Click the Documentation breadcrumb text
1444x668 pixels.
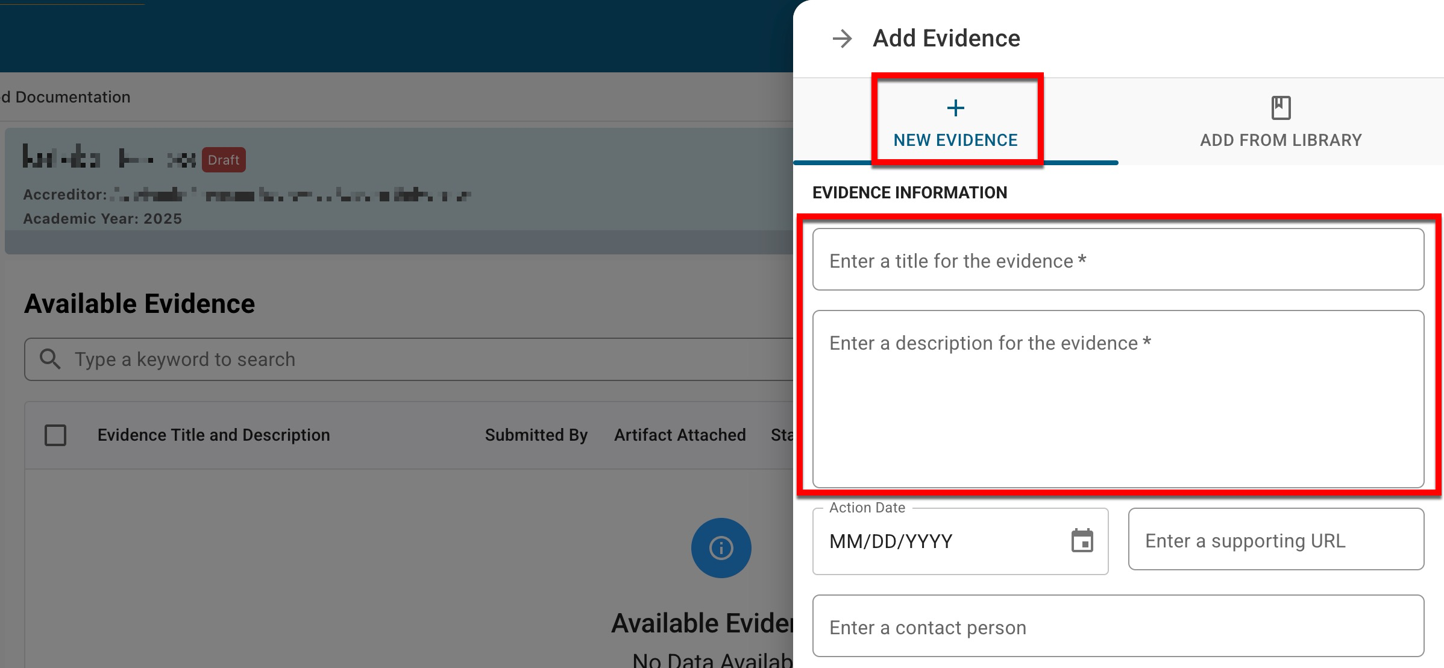click(72, 97)
